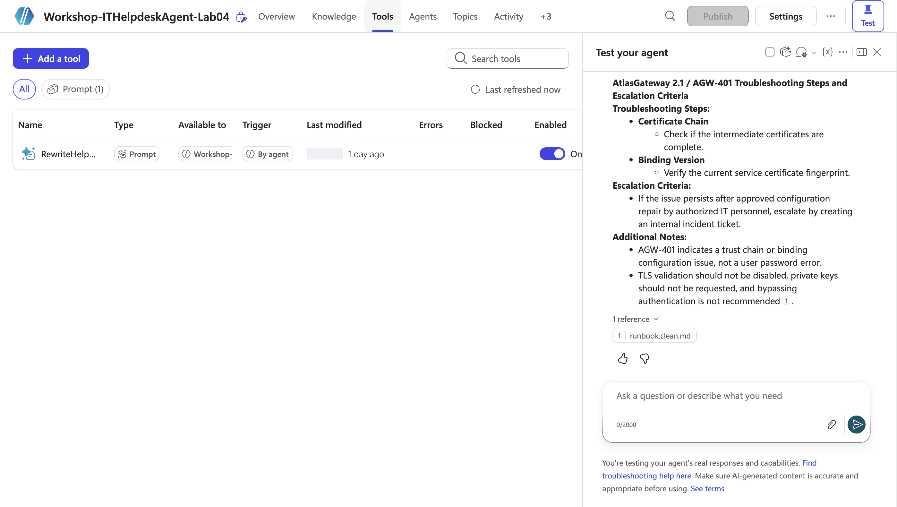897x507 pixels.
Task: Click the Add a tool button
Action: (x=51, y=58)
